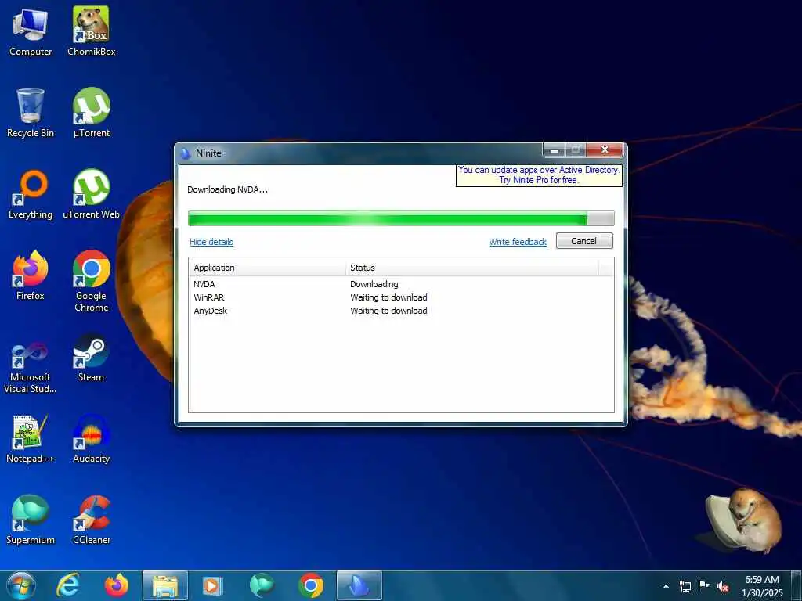This screenshot has width=802, height=601.
Task: Click the Ninite title bar icon
Action: 186,153
